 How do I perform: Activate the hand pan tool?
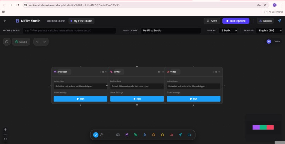[102, 135]
